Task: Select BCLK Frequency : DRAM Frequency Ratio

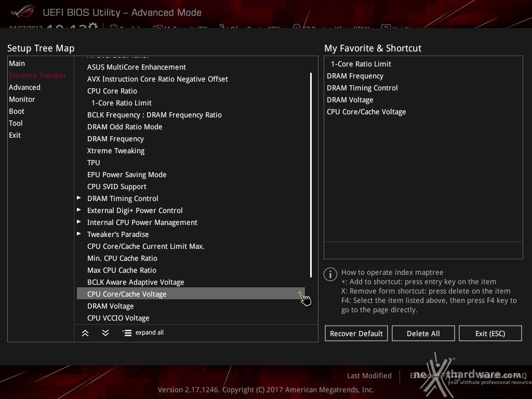Action: pyautogui.click(x=154, y=115)
